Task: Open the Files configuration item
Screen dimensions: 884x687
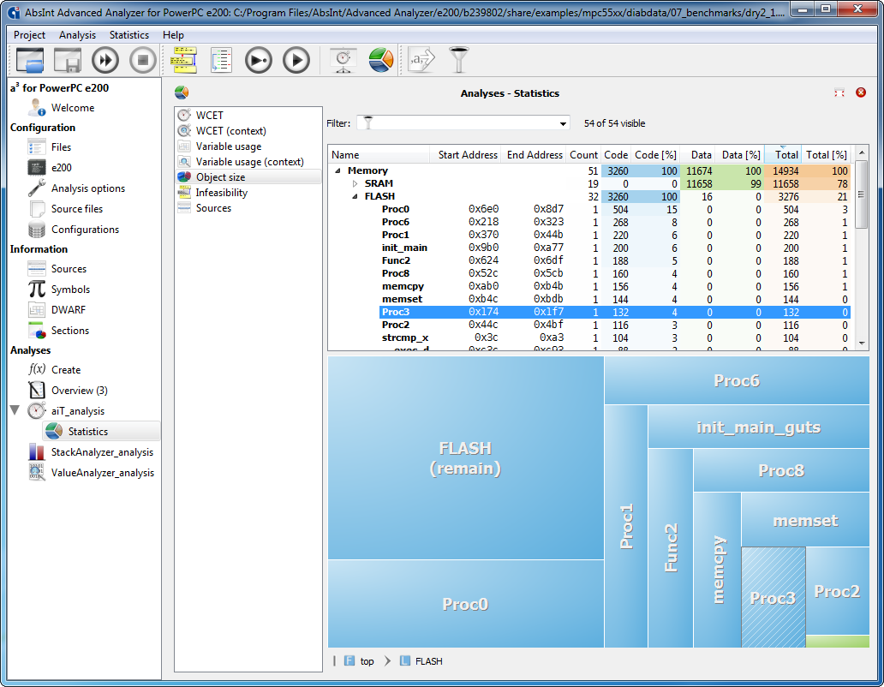Action: tap(61, 147)
